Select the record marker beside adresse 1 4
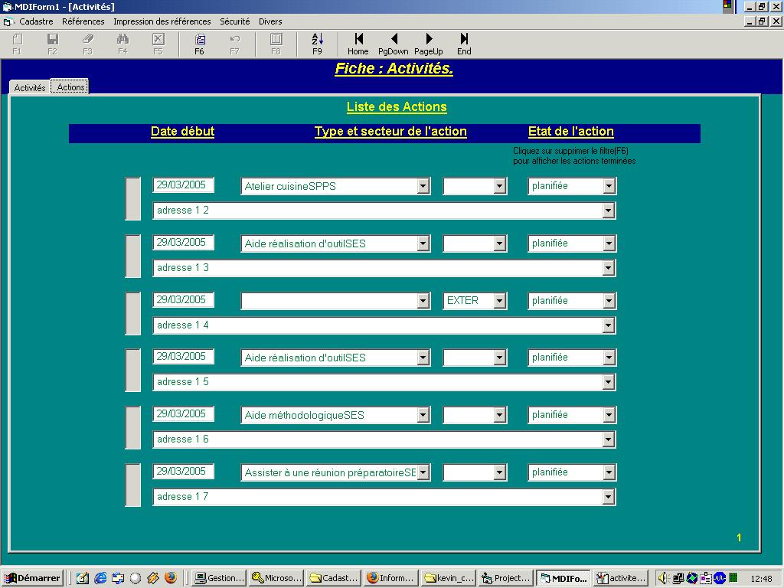The height and width of the screenshot is (588, 784). tap(132, 313)
